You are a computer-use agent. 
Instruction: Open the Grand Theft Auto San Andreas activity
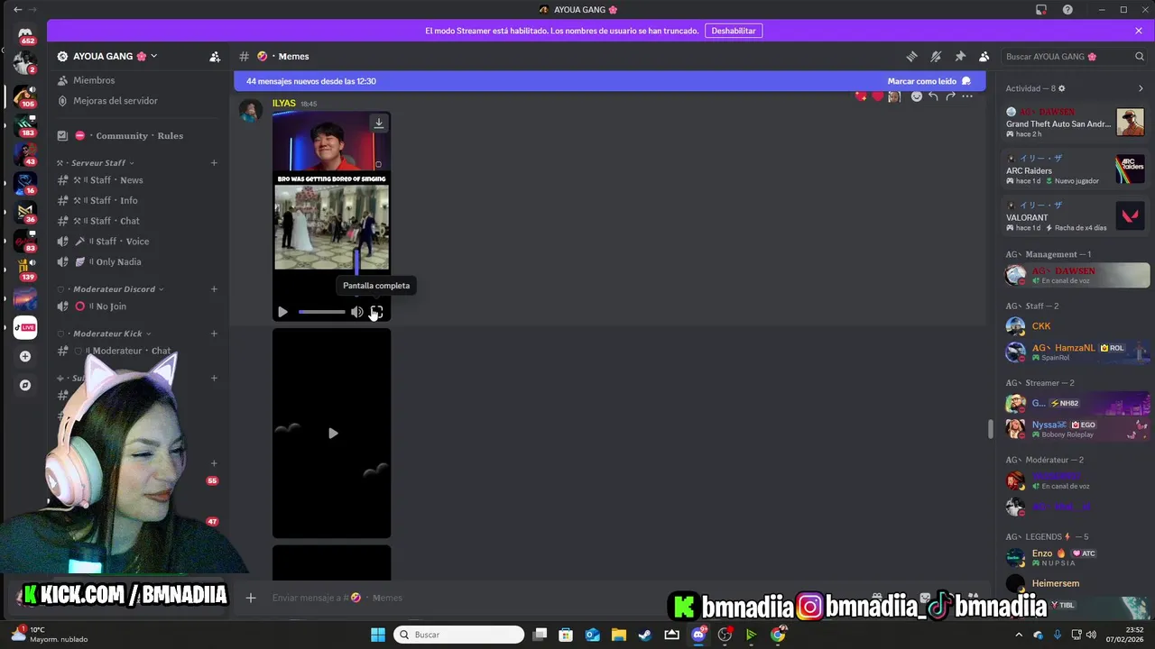[x=1075, y=123]
